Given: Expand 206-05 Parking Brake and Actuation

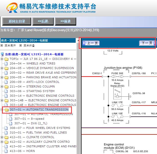Looking at the screenshot, I should pos(2,77).
